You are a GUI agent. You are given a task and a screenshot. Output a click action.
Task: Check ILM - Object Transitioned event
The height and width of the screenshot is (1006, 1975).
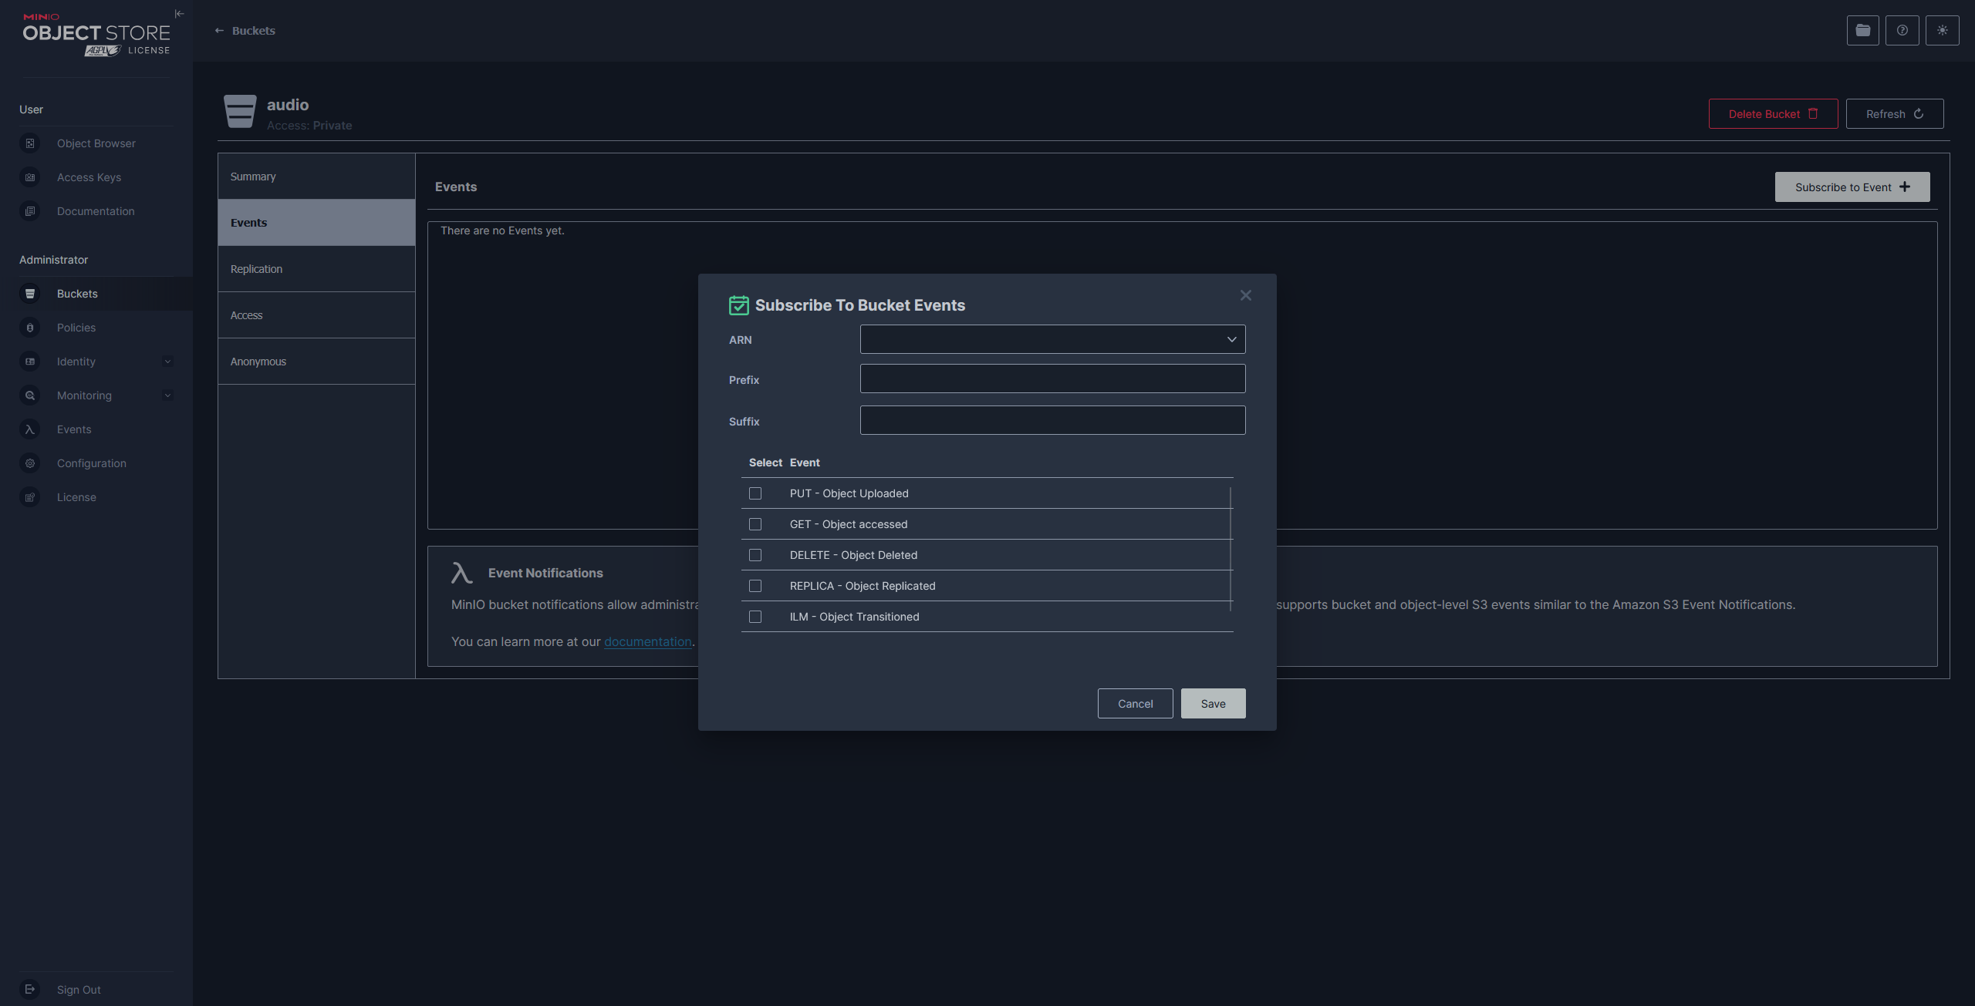[x=755, y=617]
